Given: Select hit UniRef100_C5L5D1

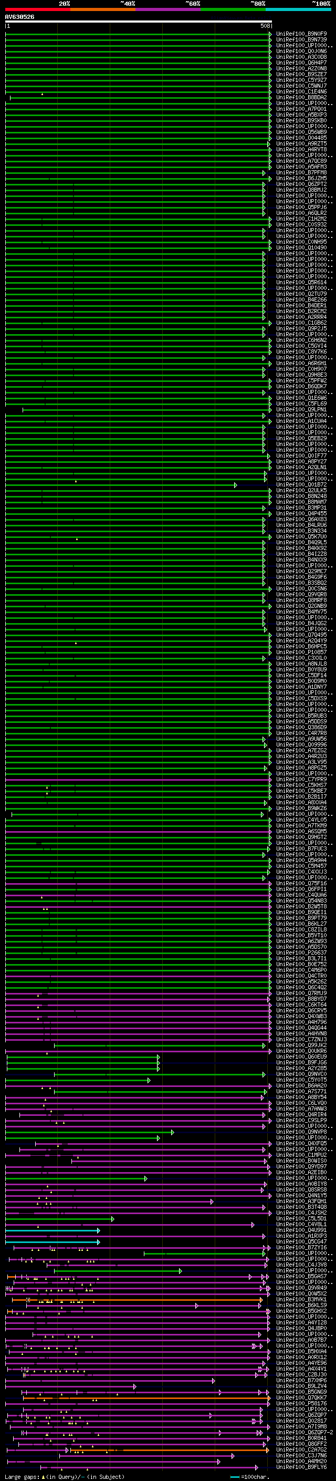Looking at the screenshot, I should tap(301, 1218).
